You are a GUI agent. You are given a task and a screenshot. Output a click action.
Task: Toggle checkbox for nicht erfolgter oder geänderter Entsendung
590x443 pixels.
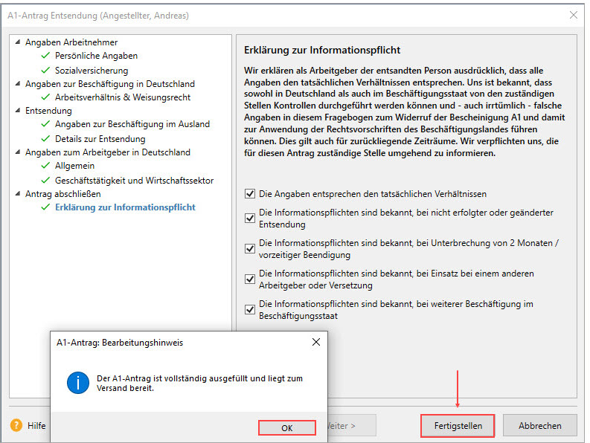(x=250, y=218)
